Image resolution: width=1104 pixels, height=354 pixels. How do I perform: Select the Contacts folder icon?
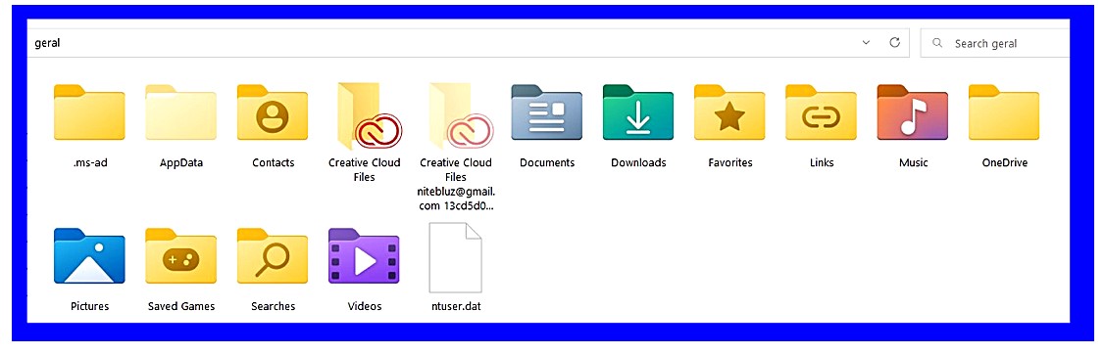[x=273, y=112]
